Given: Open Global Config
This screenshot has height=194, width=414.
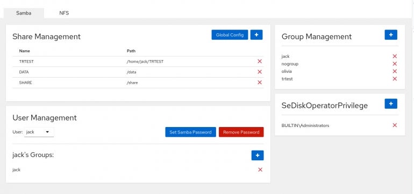Looking at the screenshot, I should 230,35.
